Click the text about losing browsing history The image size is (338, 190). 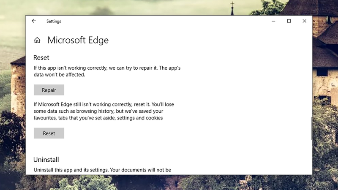104,111
